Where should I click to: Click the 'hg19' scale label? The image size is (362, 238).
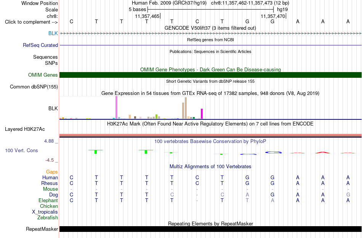pyautogui.click(x=282, y=10)
